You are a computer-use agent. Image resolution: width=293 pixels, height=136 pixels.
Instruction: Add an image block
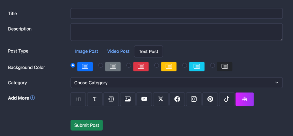[128, 99]
